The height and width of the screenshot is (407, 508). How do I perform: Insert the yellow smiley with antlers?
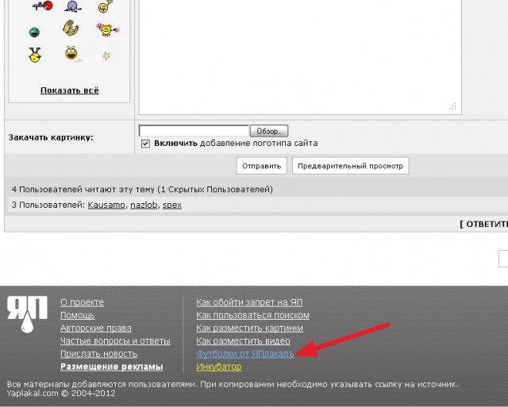click(x=35, y=55)
